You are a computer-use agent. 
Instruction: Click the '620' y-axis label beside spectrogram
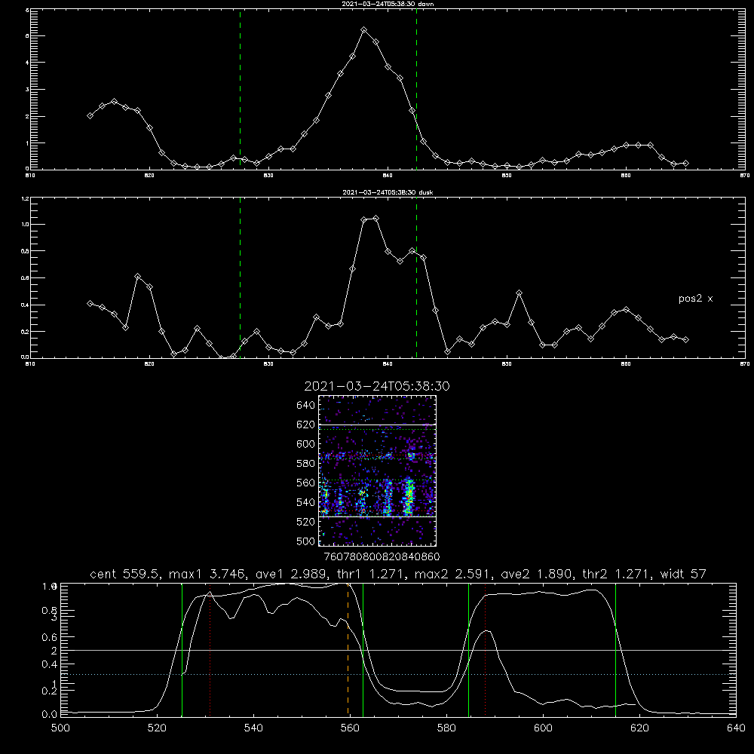click(306, 425)
